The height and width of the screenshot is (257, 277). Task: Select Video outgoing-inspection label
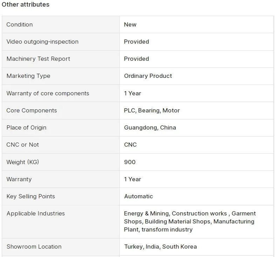pyautogui.click(x=42, y=42)
